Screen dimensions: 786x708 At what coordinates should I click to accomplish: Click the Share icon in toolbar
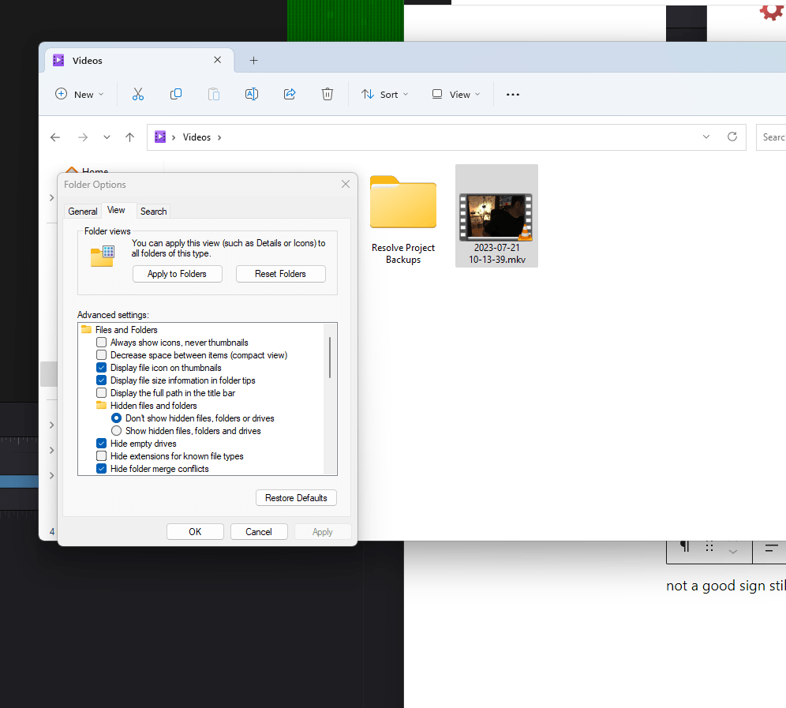(x=290, y=94)
